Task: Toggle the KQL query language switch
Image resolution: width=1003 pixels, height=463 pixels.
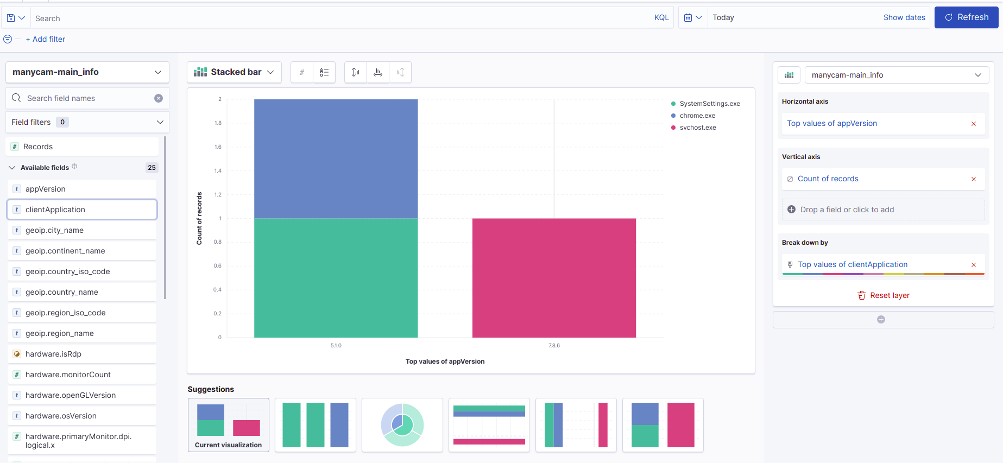Action: (x=661, y=17)
